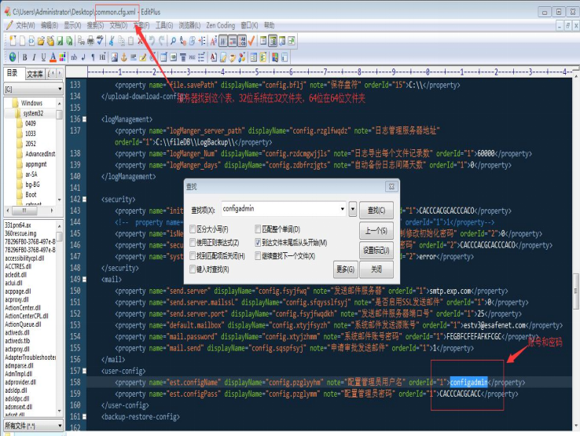580x436 pixels.
Task: Click the Save file disk icon
Action: click(60, 41)
